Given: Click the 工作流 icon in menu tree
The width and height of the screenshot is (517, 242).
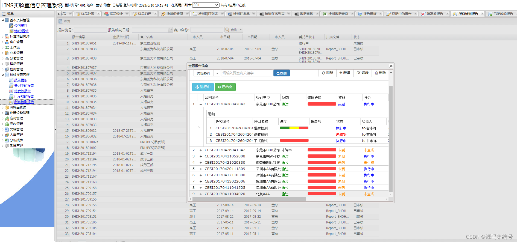Looking at the screenshot, I should (7, 47).
